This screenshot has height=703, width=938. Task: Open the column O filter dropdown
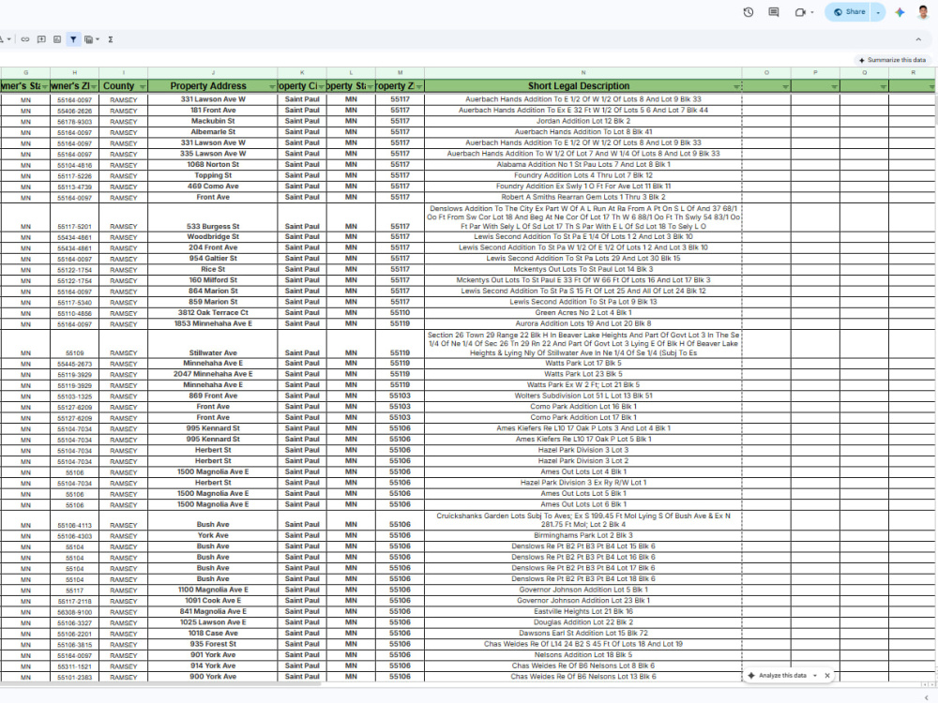pos(785,87)
